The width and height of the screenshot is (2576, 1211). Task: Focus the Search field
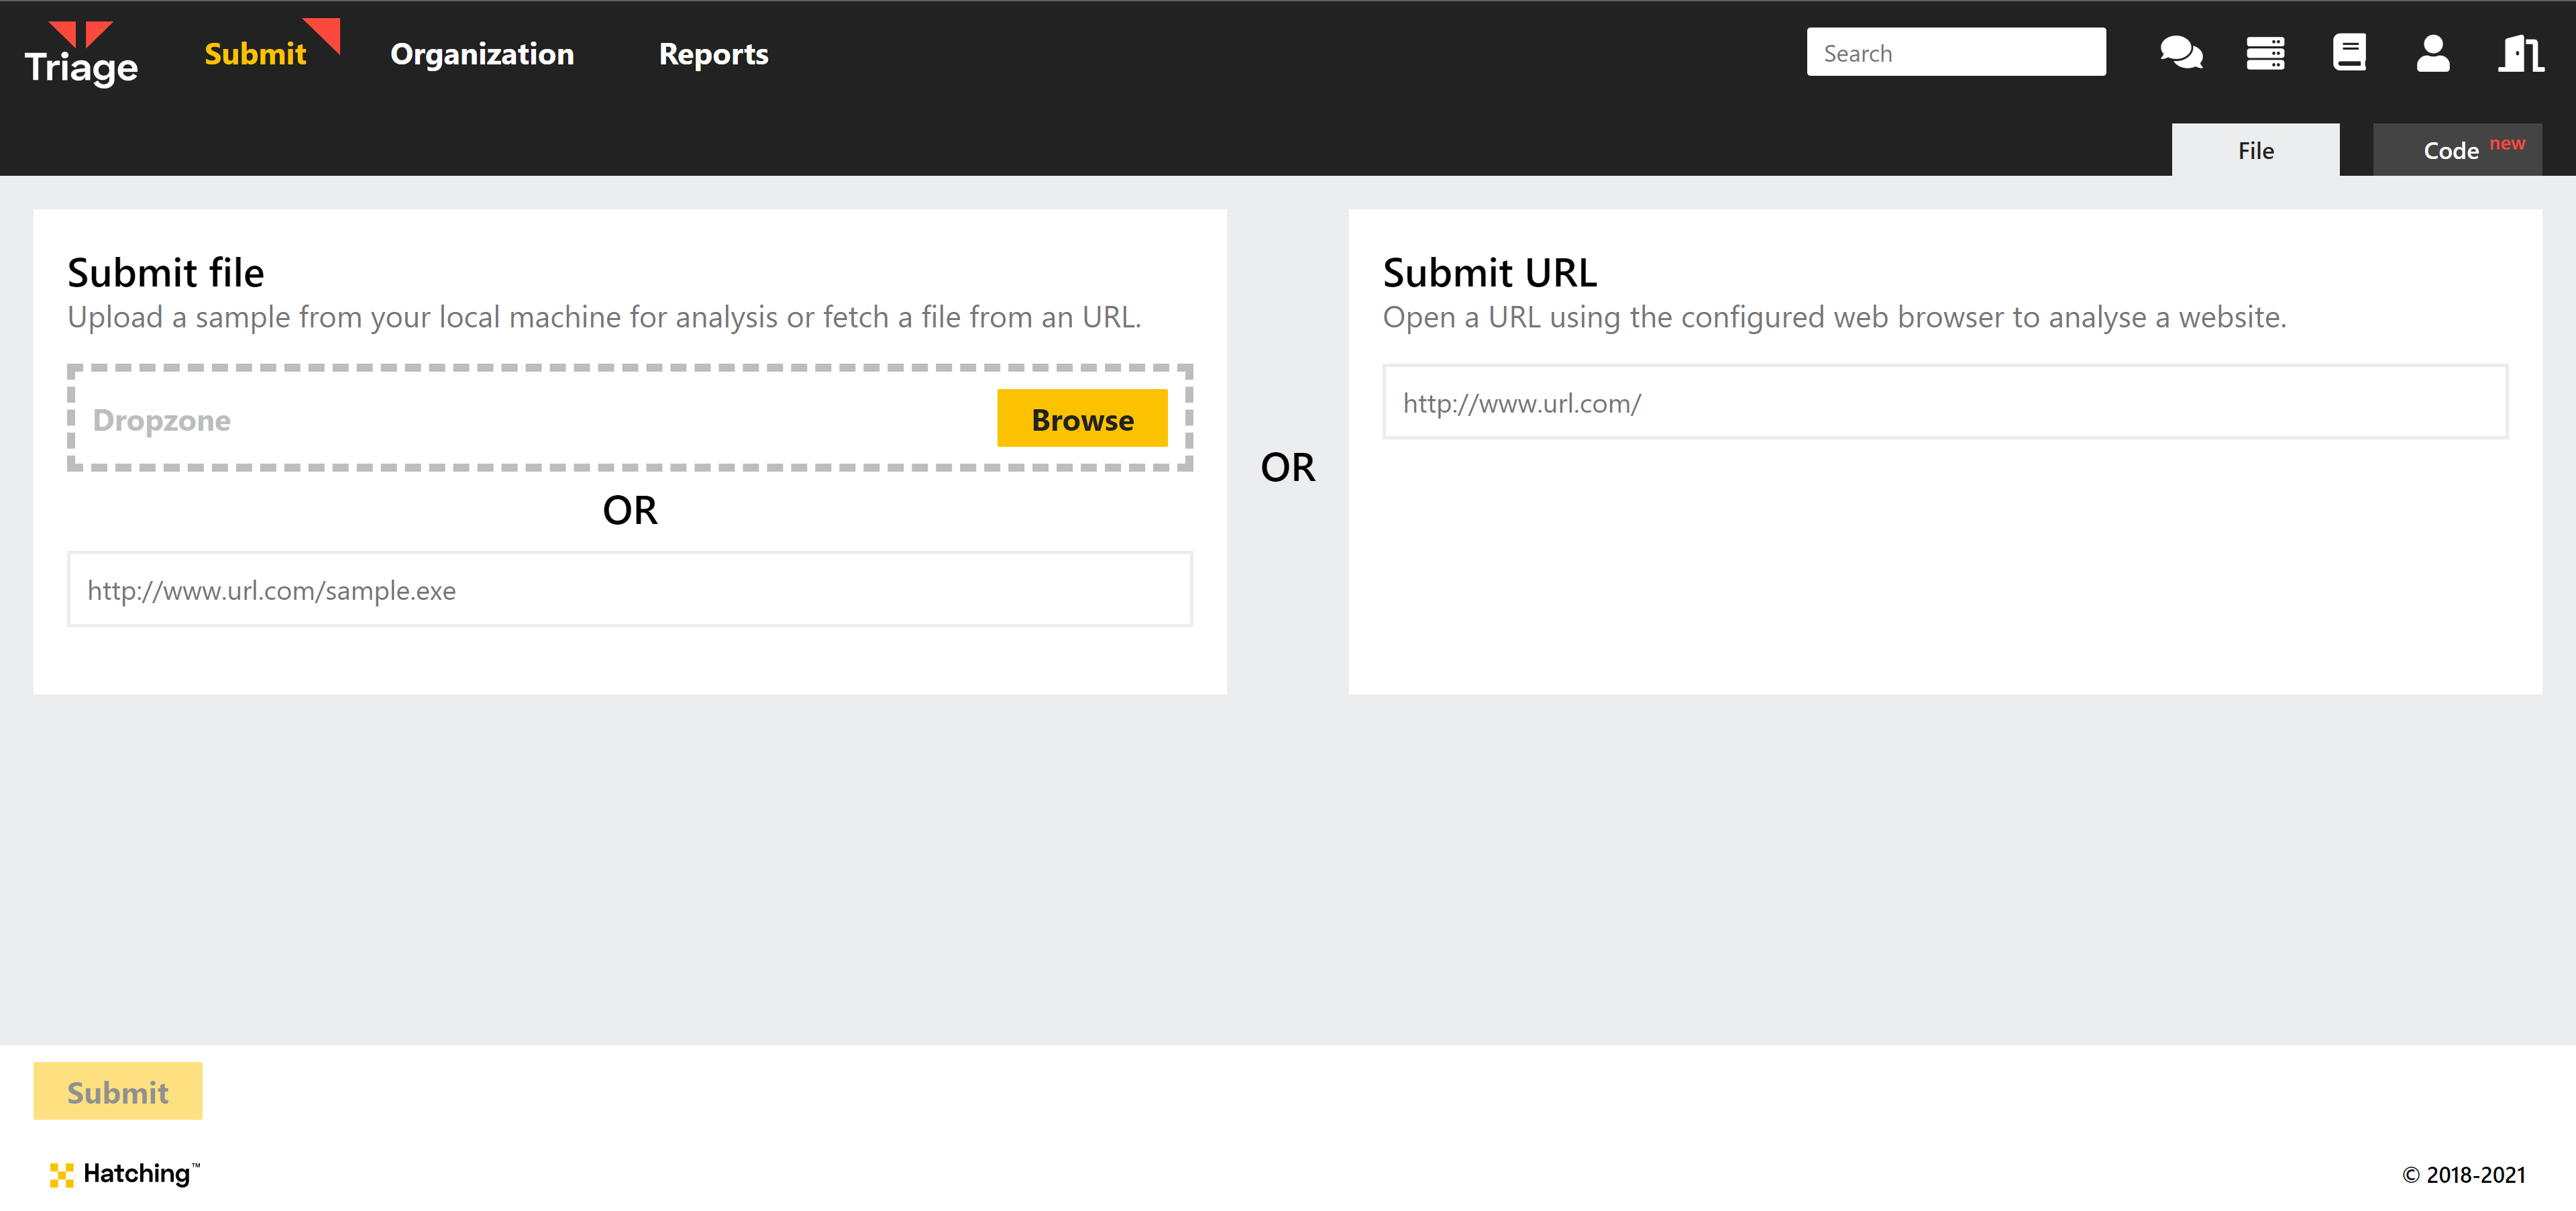pos(1955,52)
